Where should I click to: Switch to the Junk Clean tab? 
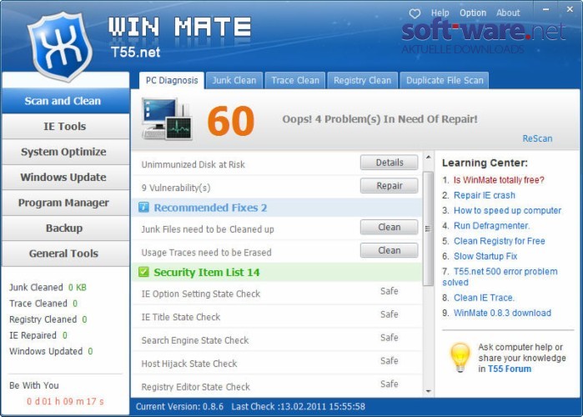tap(234, 80)
